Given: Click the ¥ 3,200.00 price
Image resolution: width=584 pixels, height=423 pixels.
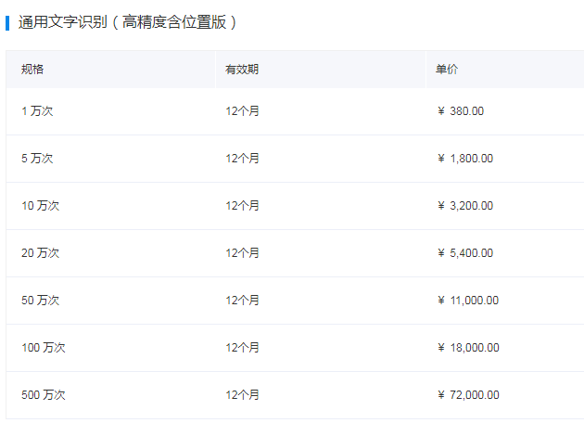Looking at the screenshot, I should [464, 206].
